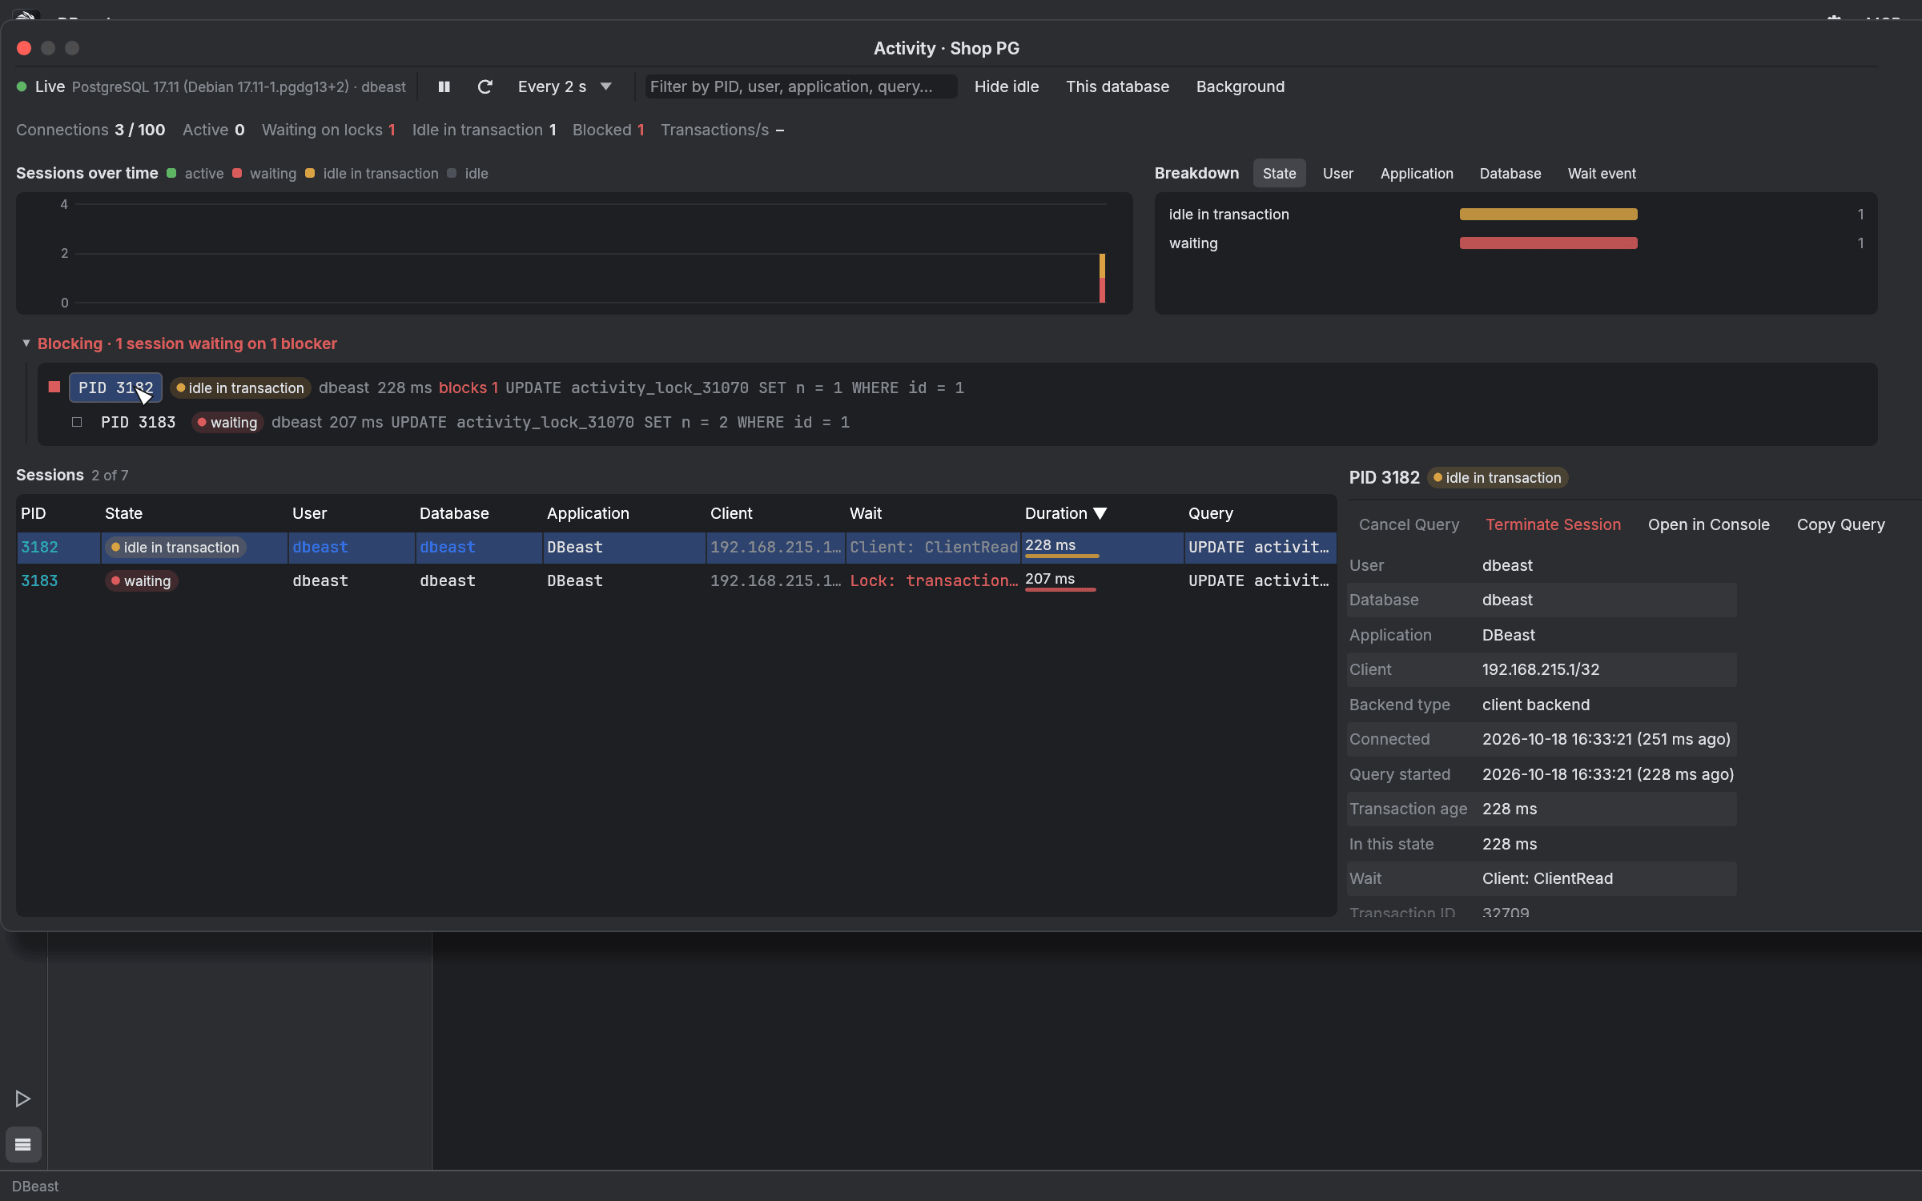Select PID 3183 in the Blocking tree
The width and height of the screenshot is (1922, 1201).
[x=138, y=422]
